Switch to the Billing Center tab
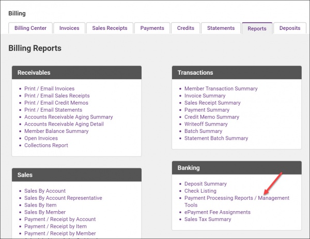Viewport: 310px width, 239px height. tap(30, 28)
